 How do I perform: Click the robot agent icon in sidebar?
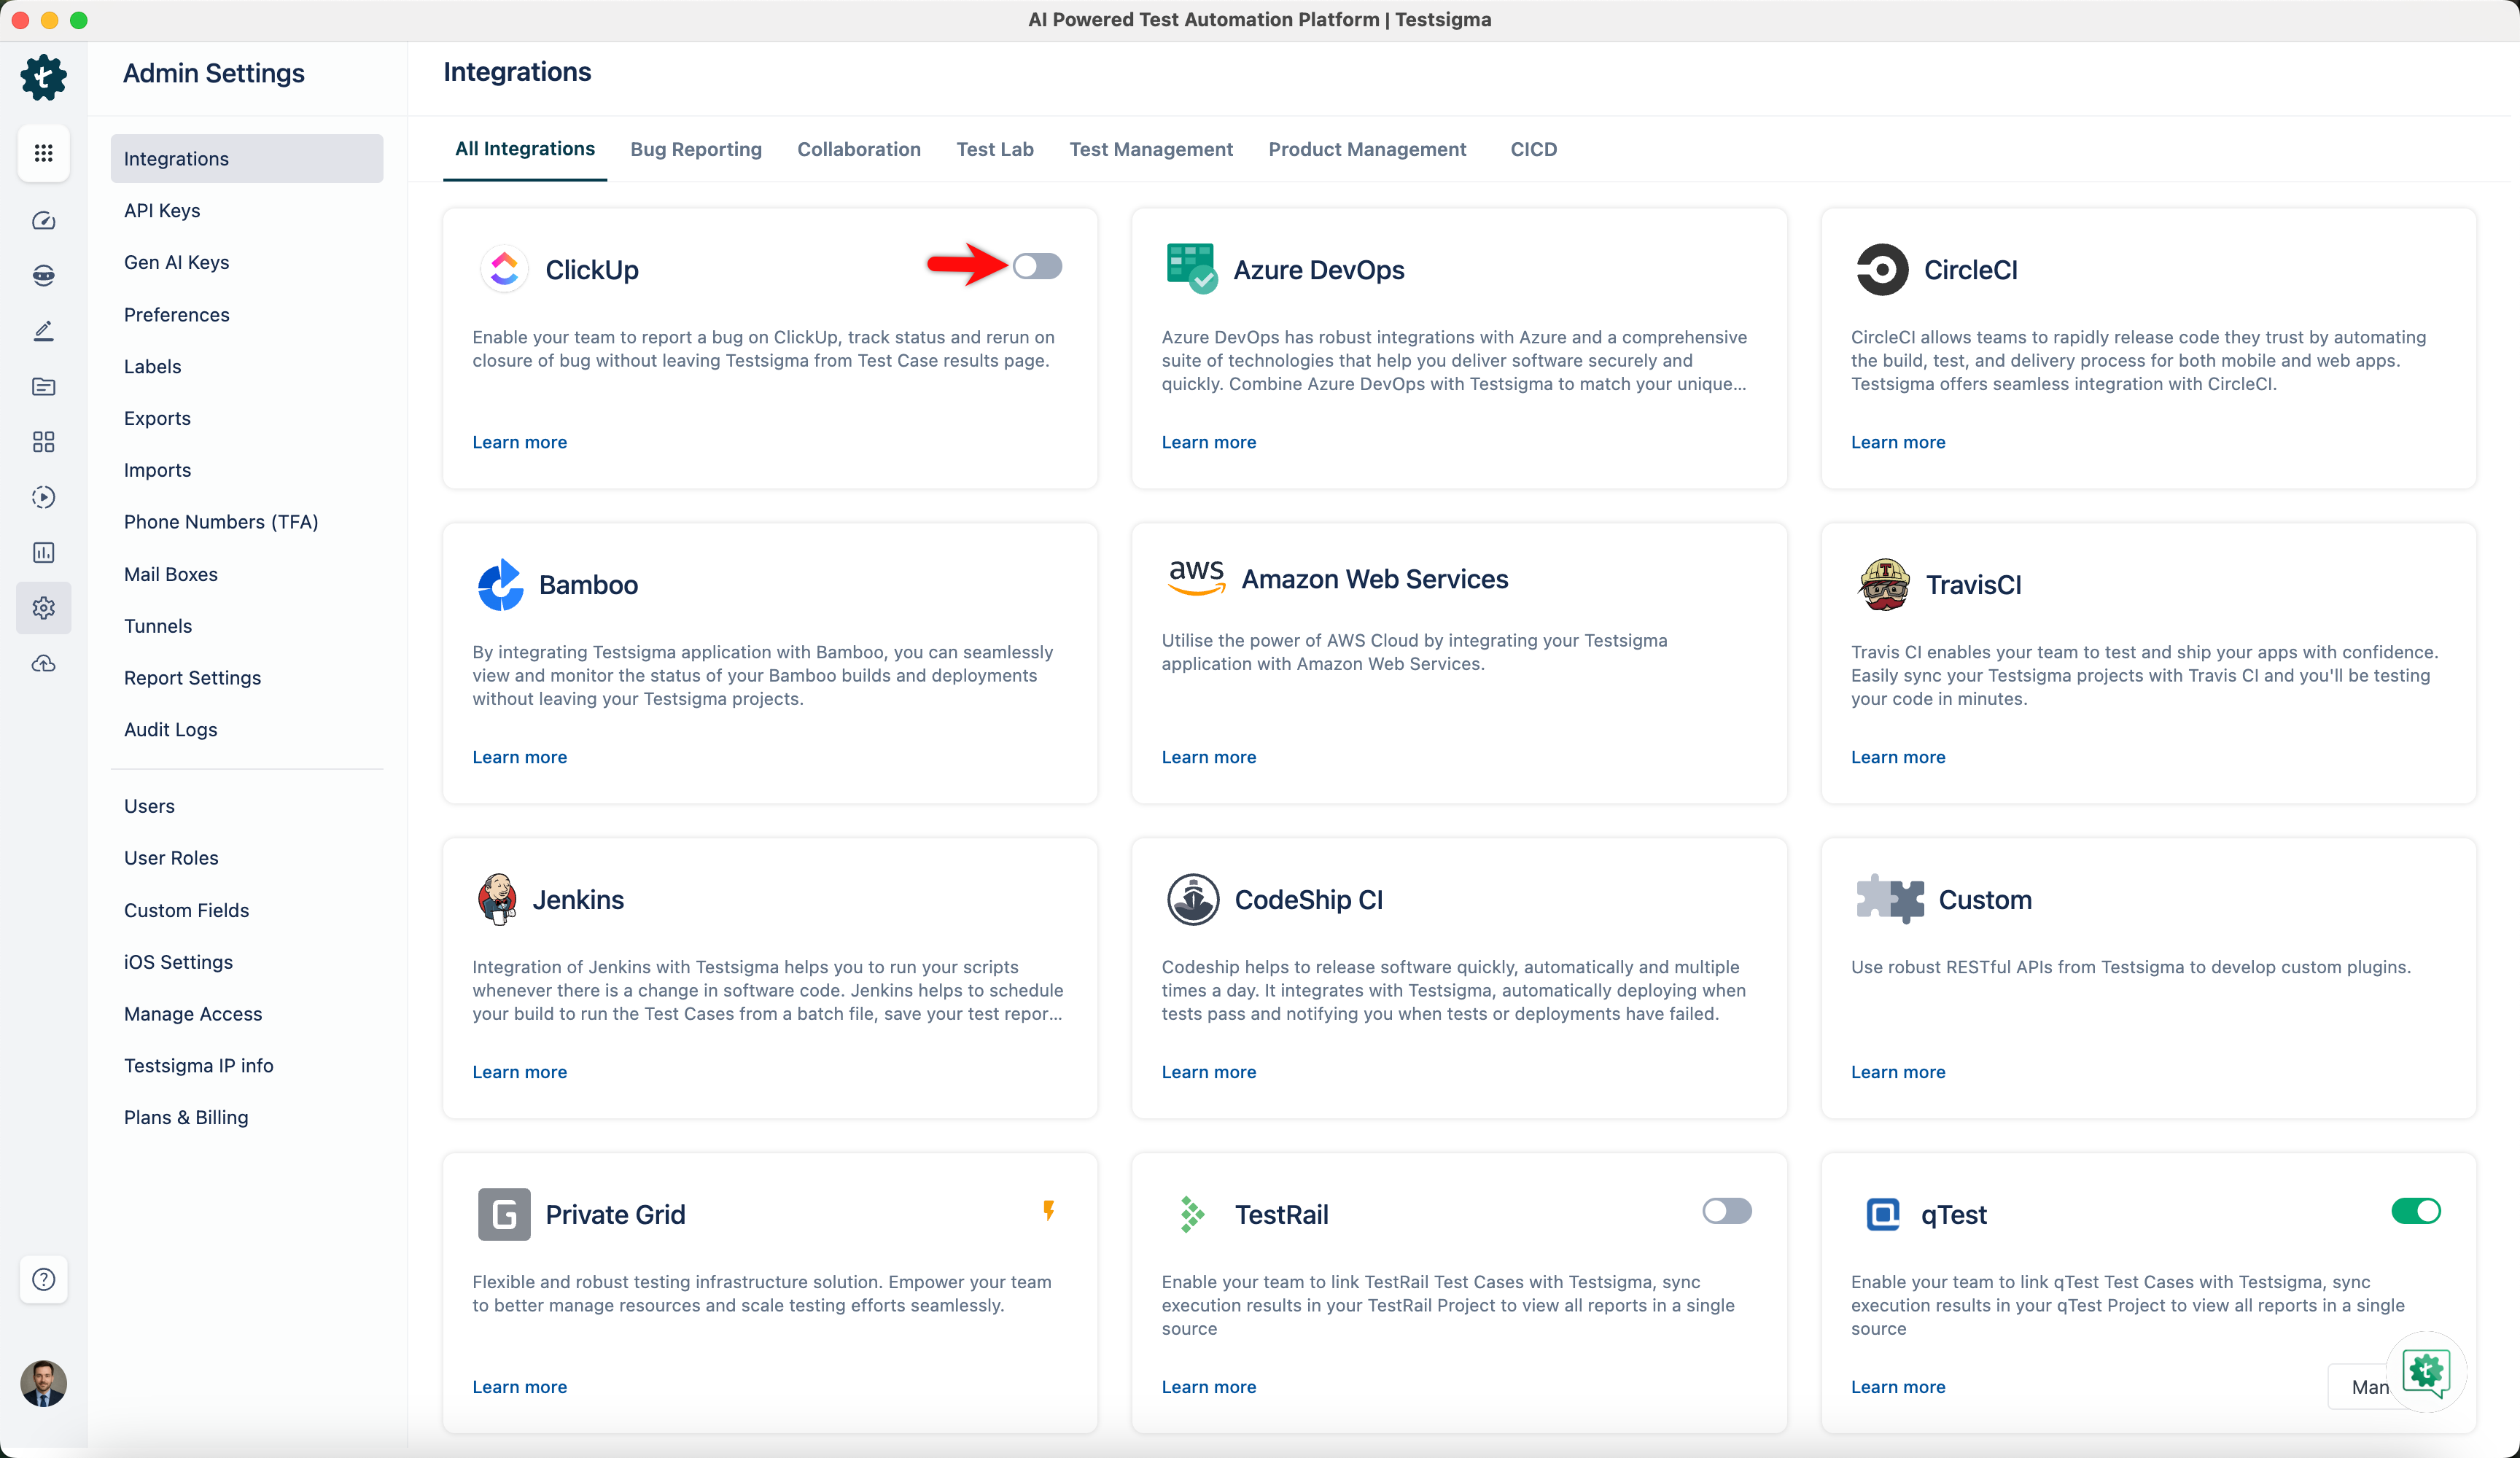point(43,276)
